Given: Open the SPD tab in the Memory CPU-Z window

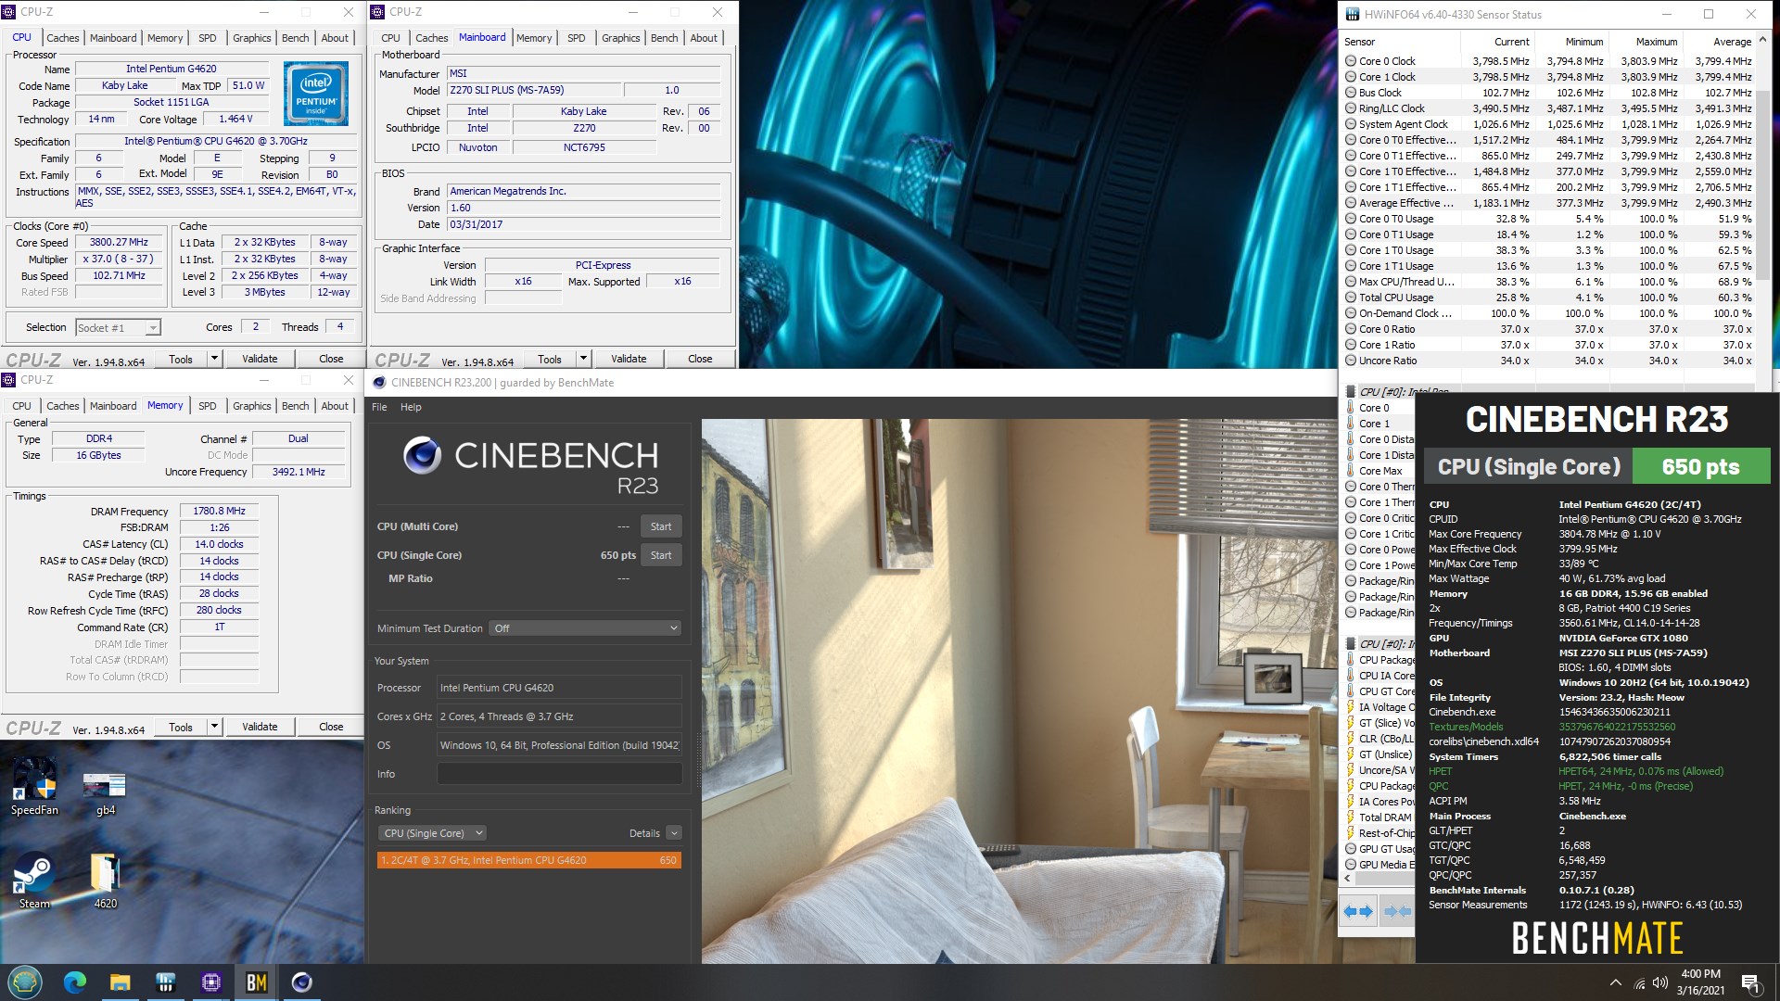Looking at the screenshot, I should [207, 406].
